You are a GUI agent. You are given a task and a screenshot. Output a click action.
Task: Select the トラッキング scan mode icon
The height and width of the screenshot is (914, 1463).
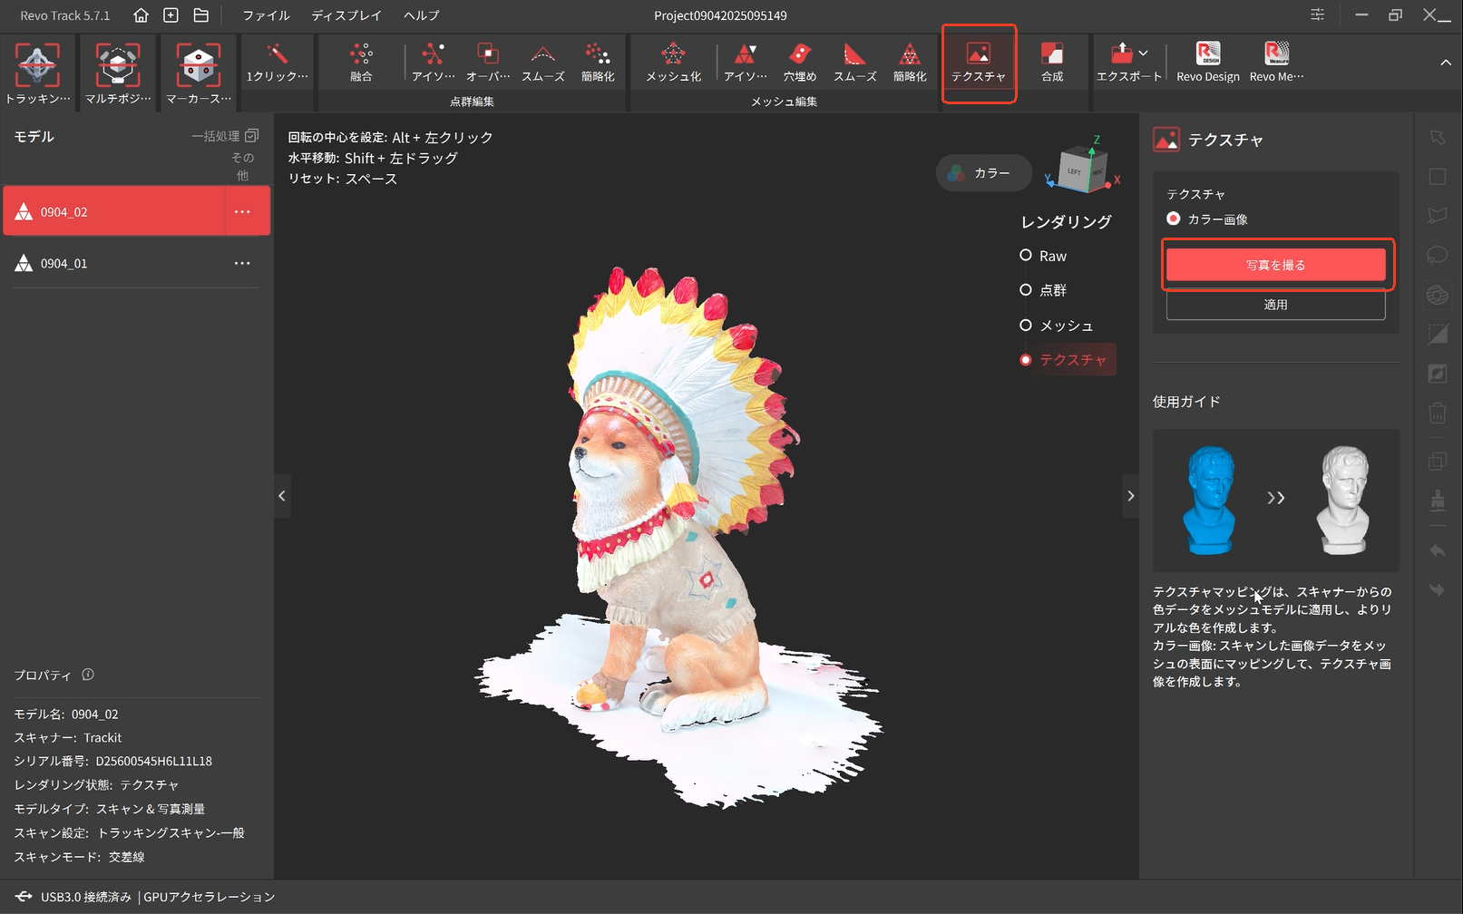click(37, 66)
